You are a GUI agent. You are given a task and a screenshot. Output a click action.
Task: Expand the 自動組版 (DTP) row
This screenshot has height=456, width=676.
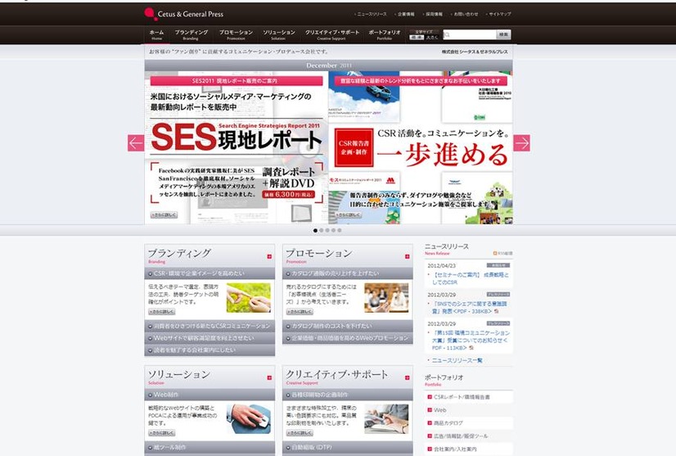348,447
